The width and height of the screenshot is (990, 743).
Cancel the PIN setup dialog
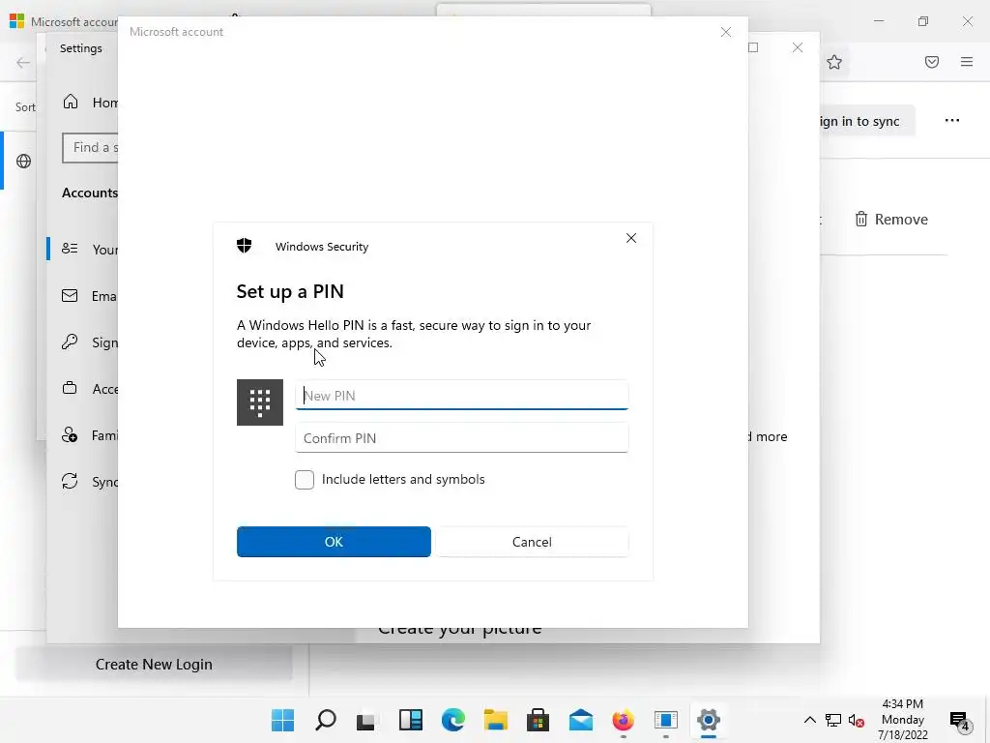point(532,542)
